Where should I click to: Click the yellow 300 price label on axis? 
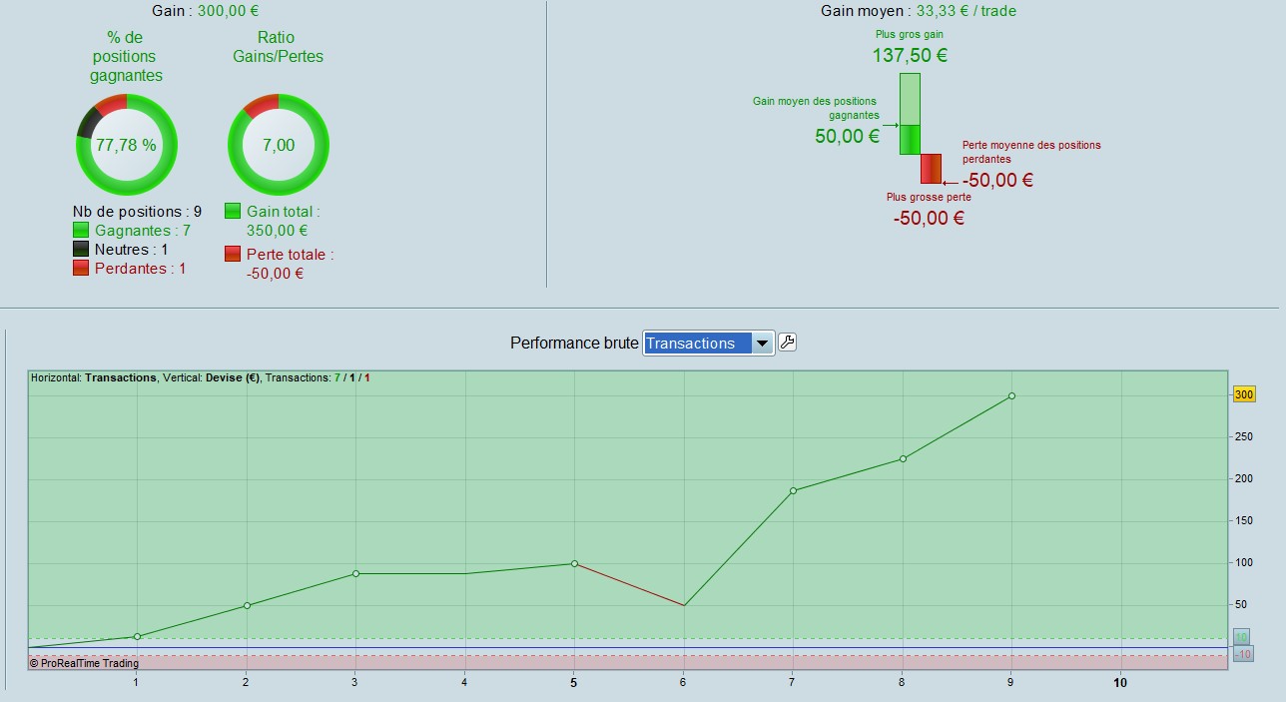[1244, 394]
